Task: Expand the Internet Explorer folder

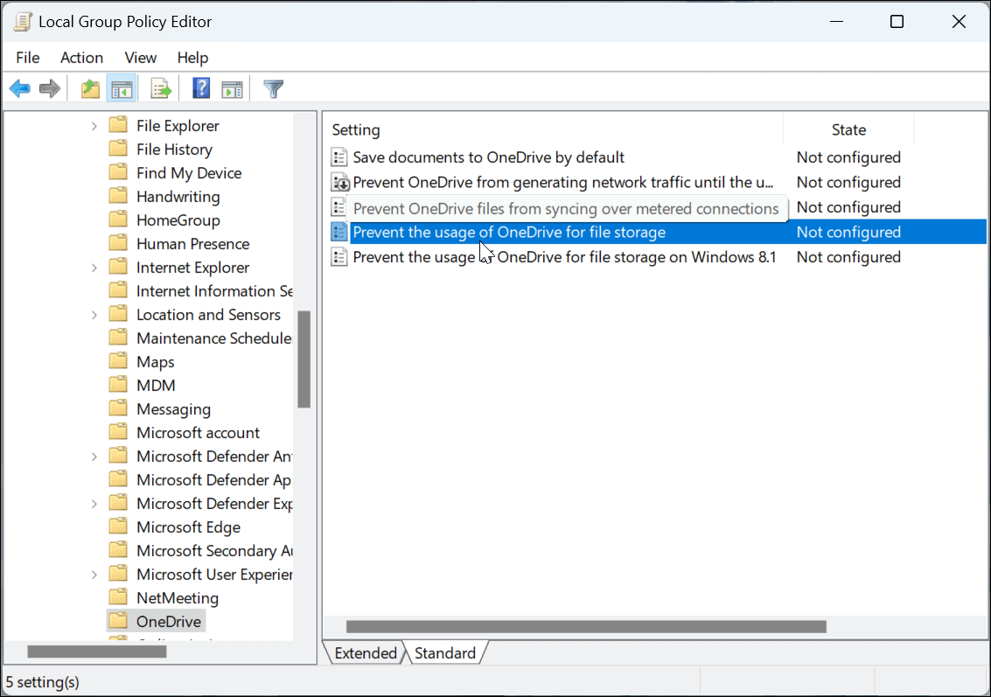Action: click(94, 268)
